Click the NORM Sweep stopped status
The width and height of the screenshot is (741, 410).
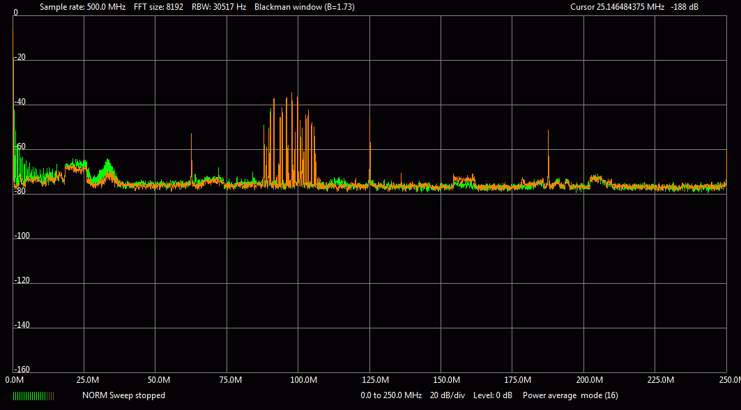123,395
